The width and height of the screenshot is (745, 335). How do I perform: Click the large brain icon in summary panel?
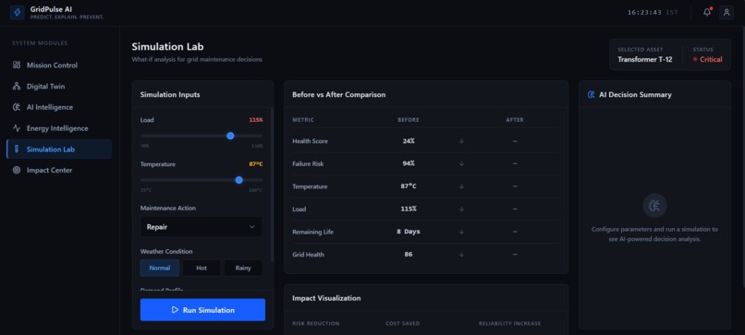click(654, 206)
